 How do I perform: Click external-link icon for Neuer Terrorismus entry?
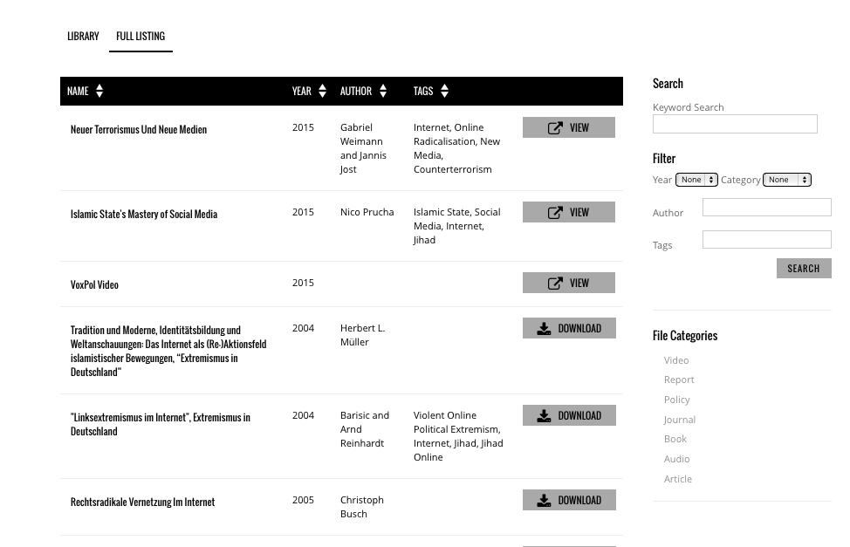555,128
